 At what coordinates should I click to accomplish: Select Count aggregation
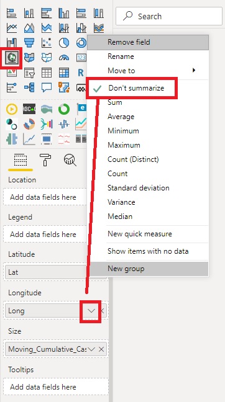tap(148, 174)
